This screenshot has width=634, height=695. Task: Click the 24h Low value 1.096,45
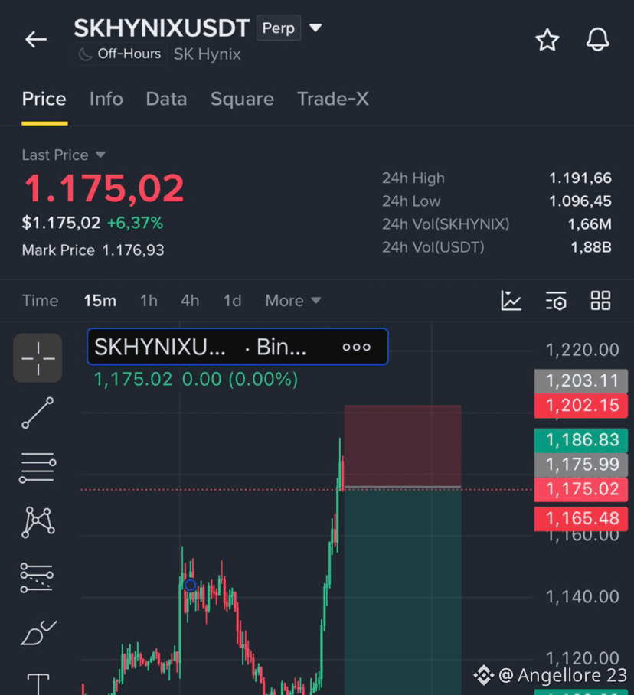[x=580, y=201]
